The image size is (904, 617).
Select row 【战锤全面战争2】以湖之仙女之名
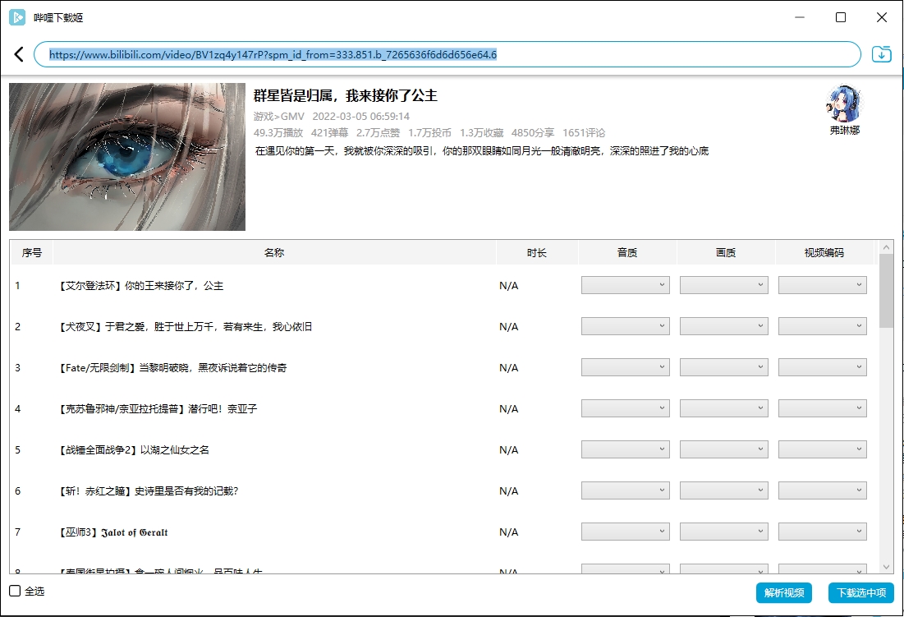[444, 449]
